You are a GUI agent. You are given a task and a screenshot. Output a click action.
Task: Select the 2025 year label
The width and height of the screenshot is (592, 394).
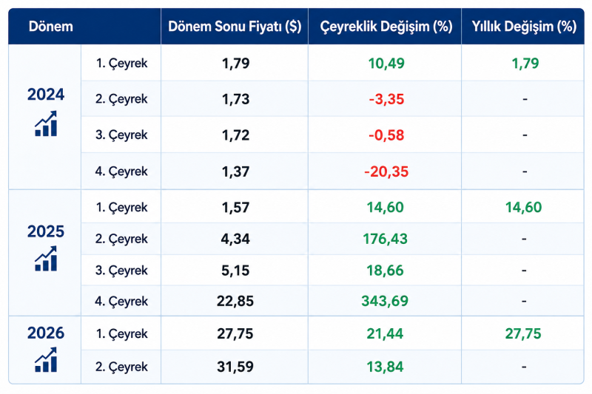point(46,231)
